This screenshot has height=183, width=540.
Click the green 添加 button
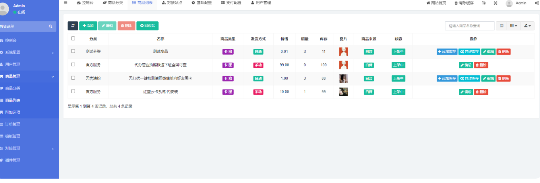pos(88,26)
